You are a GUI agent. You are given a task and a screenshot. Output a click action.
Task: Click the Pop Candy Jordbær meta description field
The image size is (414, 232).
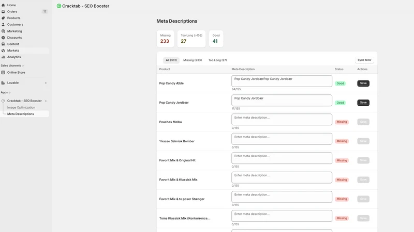point(282,100)
